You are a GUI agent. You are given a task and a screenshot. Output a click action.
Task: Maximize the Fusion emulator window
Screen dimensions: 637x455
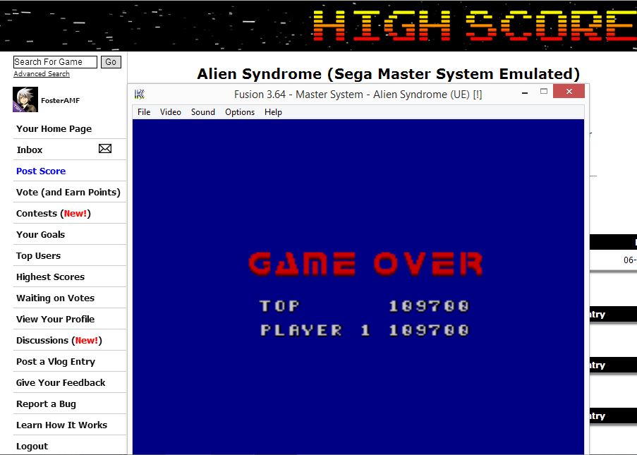pyautogui.click(x=544, y=92)
